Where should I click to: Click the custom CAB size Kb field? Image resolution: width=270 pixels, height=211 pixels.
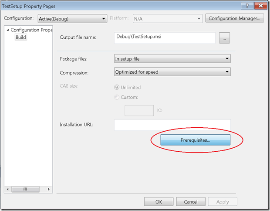139,110
